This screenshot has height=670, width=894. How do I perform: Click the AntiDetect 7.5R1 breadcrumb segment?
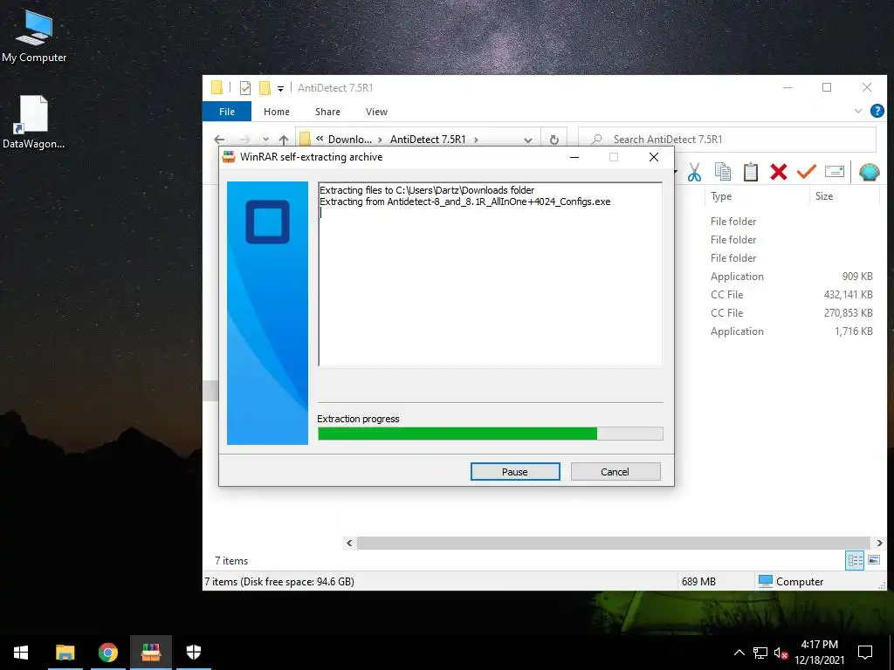point(428,140)
